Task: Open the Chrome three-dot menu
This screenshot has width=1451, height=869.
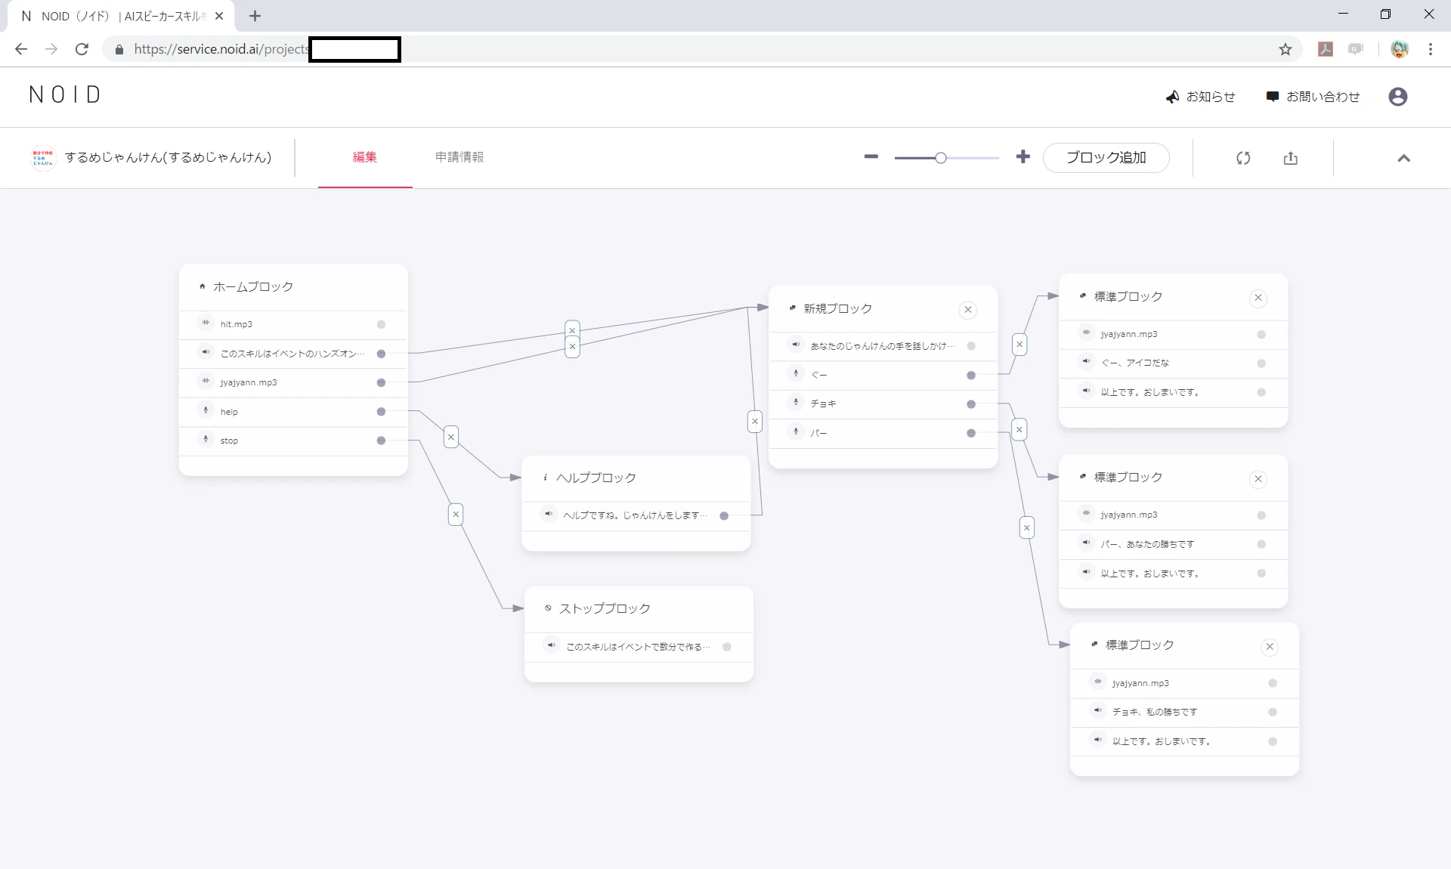Action: 1431,49
